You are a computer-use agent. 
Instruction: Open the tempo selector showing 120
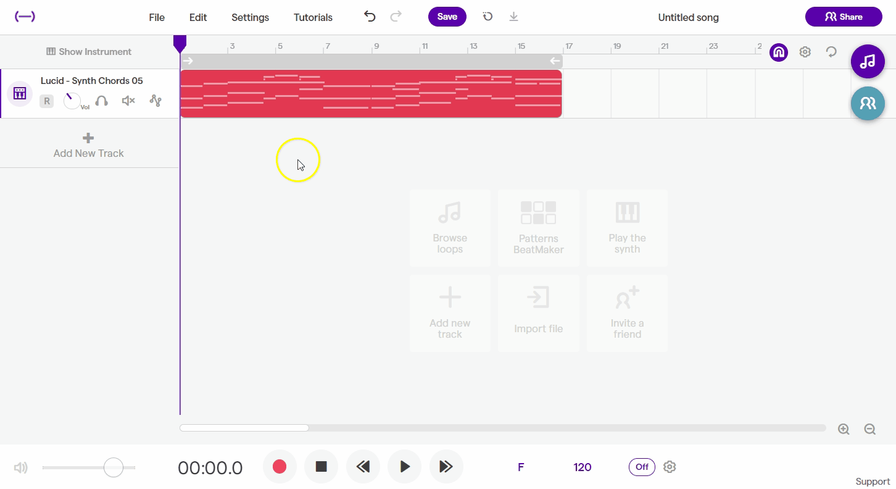582,467
